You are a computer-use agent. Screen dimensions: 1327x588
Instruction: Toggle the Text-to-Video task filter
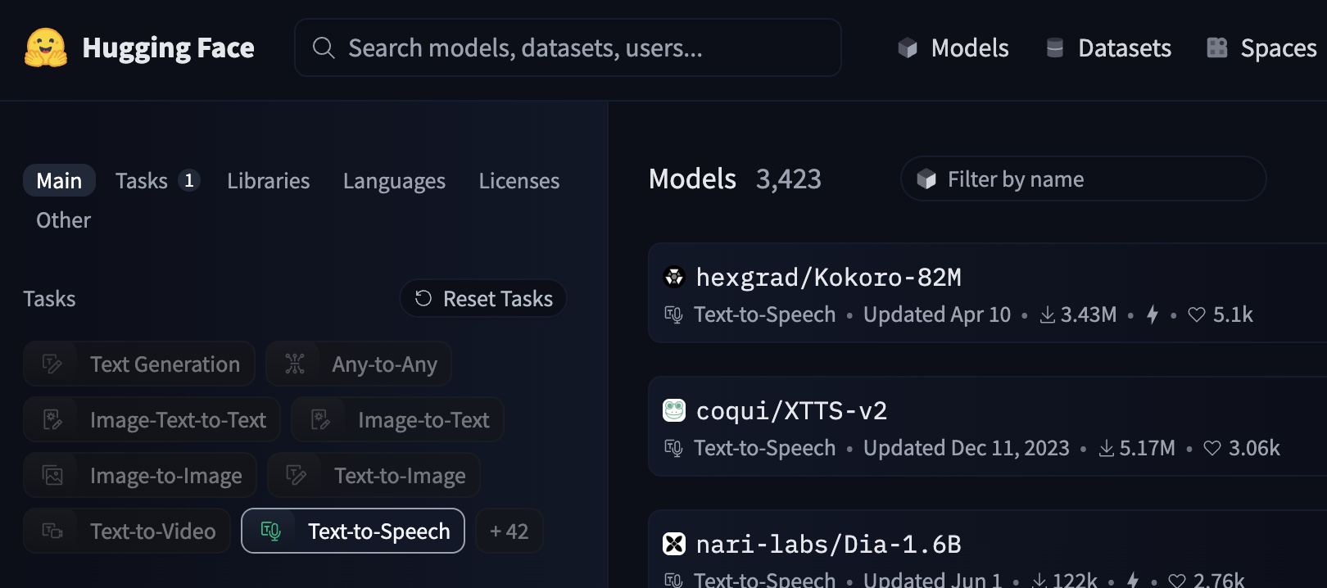[127, 531]
